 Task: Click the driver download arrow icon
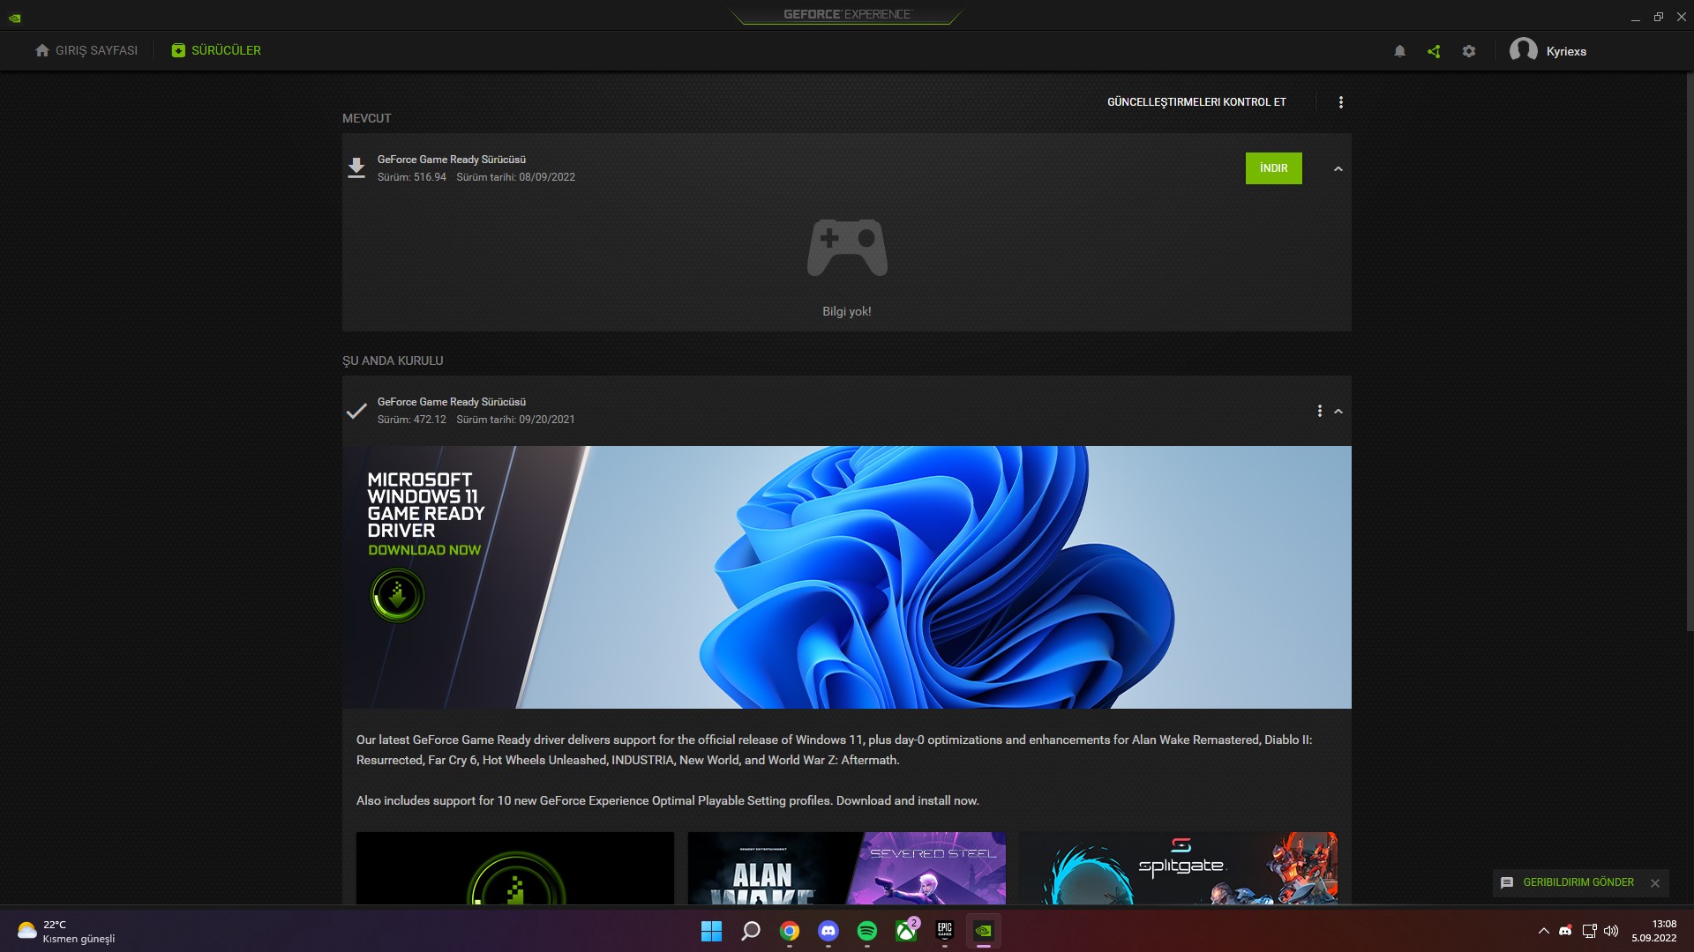click(x=356, y=167)
